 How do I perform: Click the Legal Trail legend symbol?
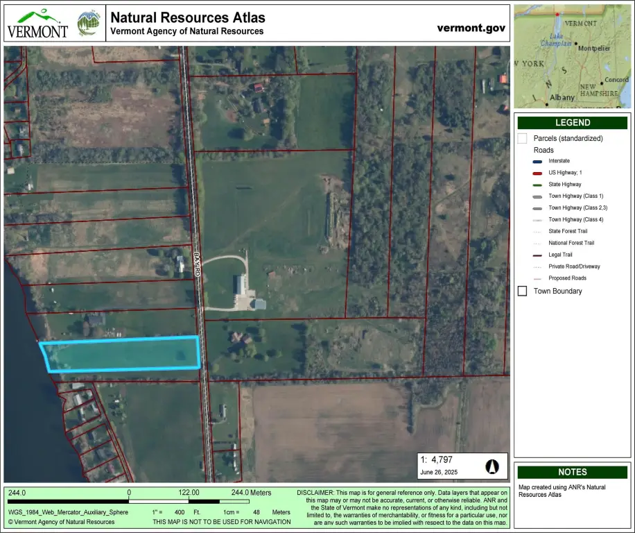538,255
